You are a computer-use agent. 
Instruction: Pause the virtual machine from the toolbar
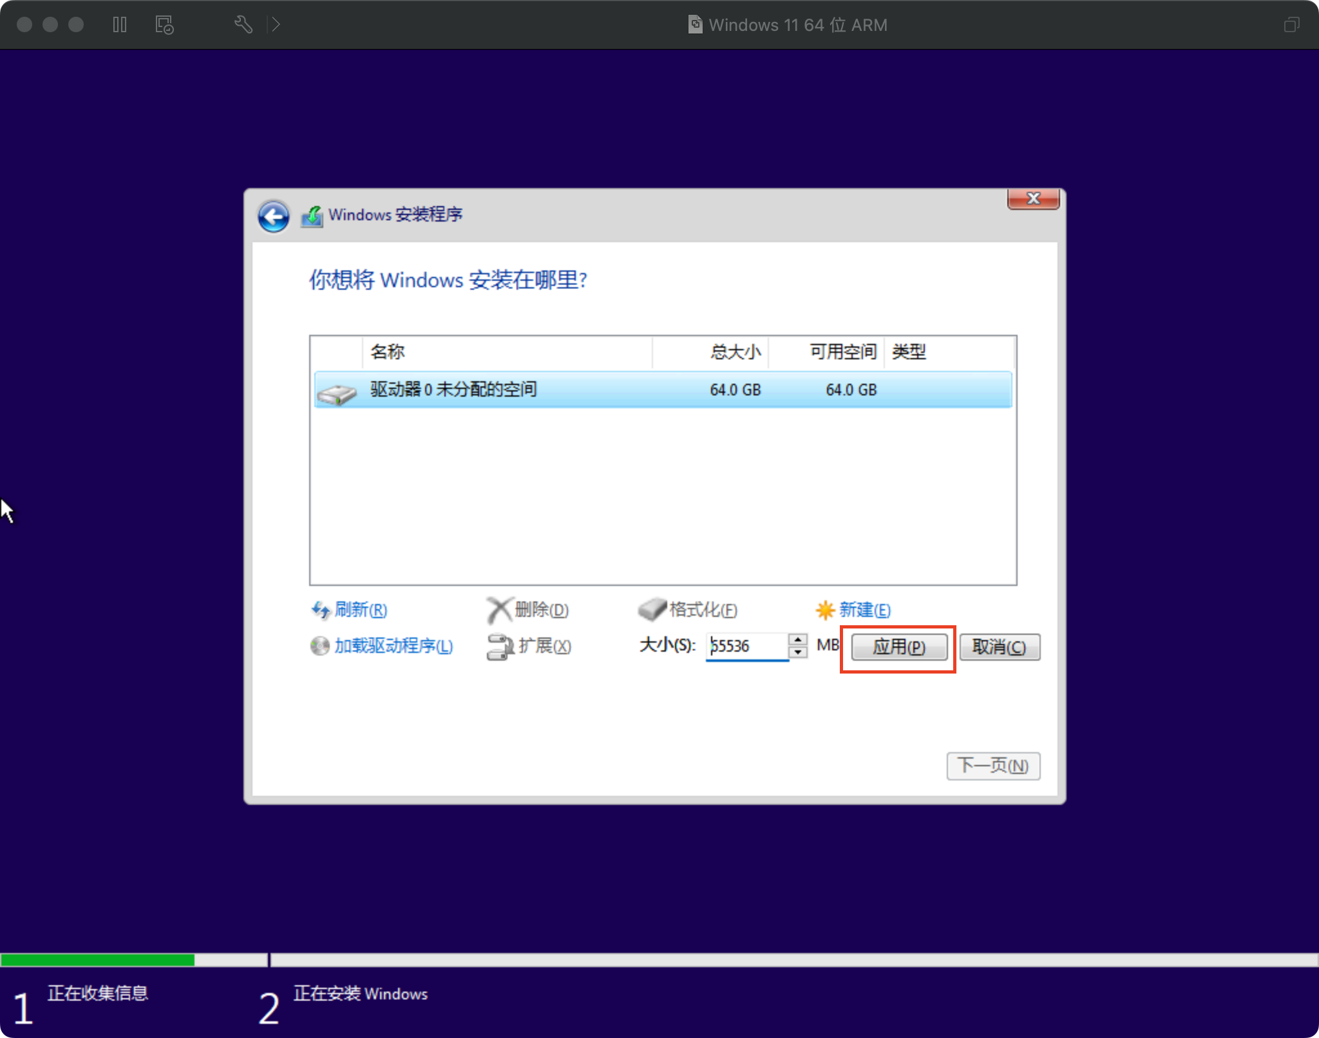[x=120, y=24]
